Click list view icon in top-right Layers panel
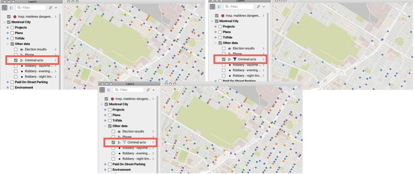 219,7
